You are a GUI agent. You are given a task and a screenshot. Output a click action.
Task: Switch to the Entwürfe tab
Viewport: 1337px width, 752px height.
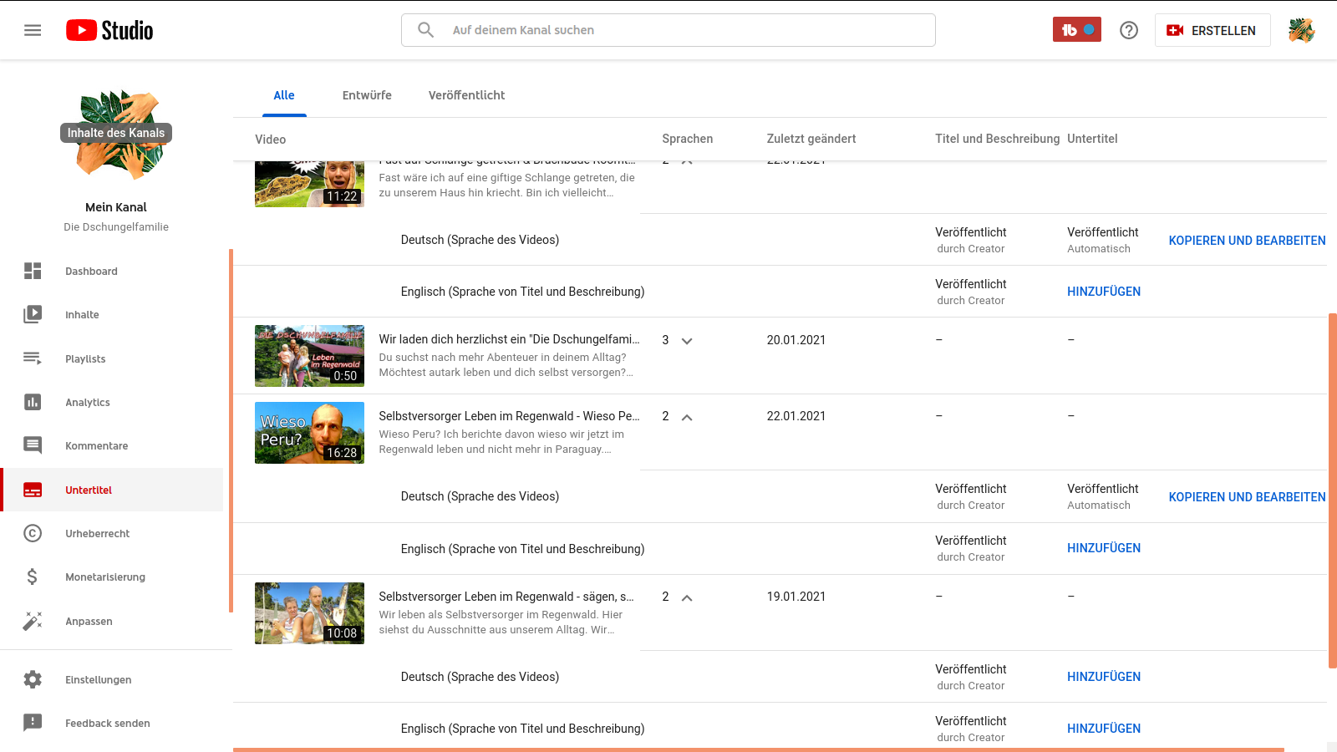click(367, 95)
